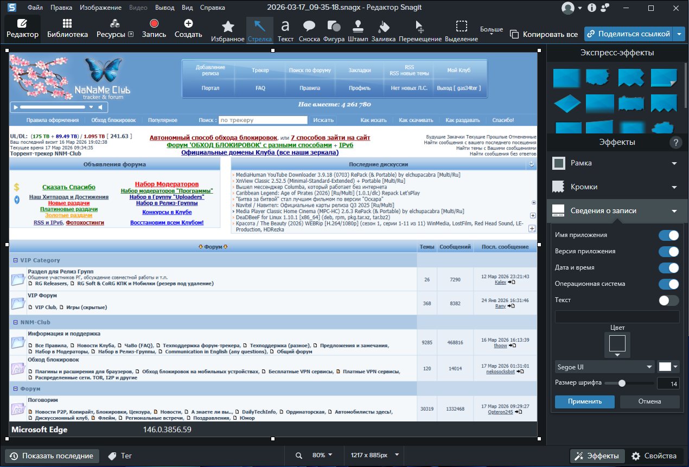Open the 'Справка' menu
The height and width of the screenshot is (467, 689).
click(213, 8)
